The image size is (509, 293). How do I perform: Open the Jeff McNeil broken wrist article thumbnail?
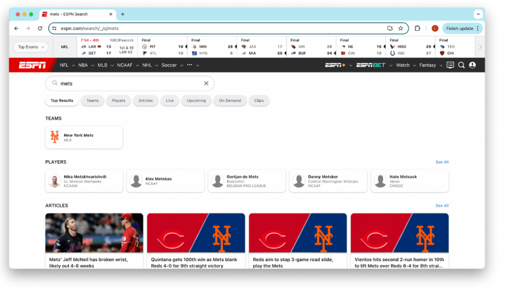click(x=94, y=233)
